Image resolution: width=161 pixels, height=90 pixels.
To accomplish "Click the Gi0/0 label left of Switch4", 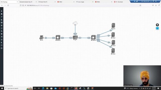I will click(89, 38).
